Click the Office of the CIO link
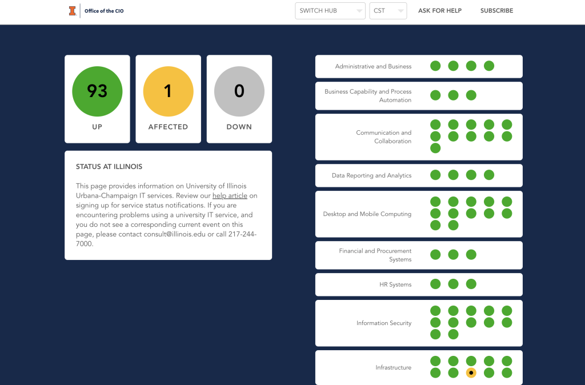Viewport: 585px width, 385px height. (104, 11)
